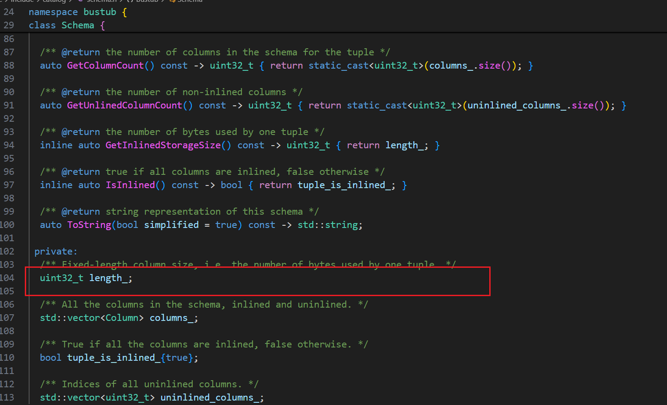Click the 'simplified' parameter in ToString
The height and width of the screenshot is (405, 667).
171,225
